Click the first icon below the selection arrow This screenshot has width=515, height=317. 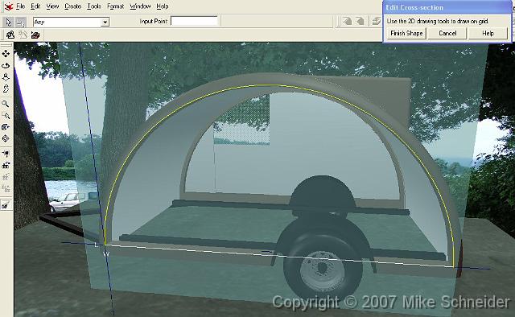point(10,35)
